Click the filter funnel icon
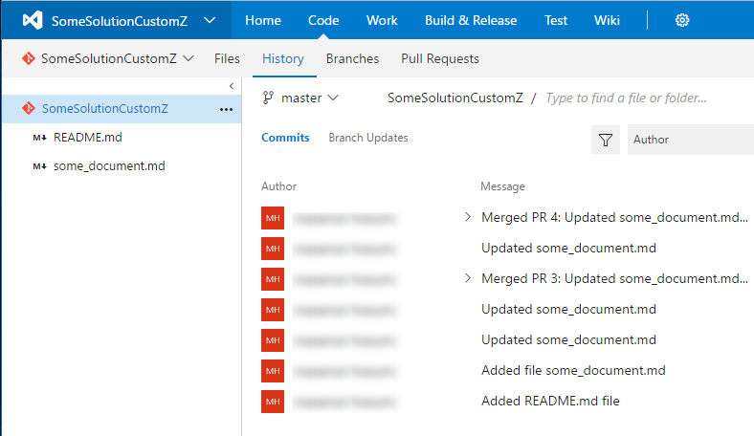 click(x=606, y=140)
